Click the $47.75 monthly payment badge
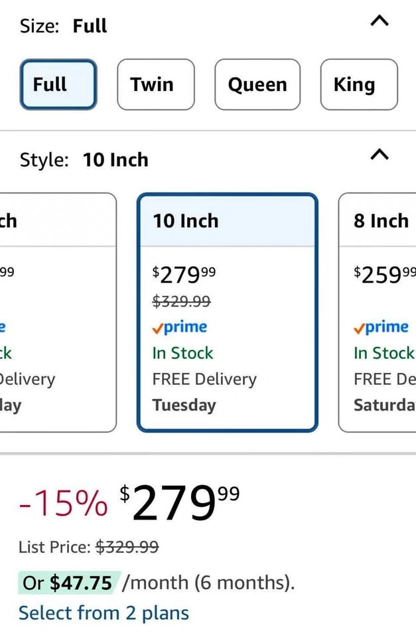The height and width of the screenshot is (637, 416). click(x=69, y=583)
